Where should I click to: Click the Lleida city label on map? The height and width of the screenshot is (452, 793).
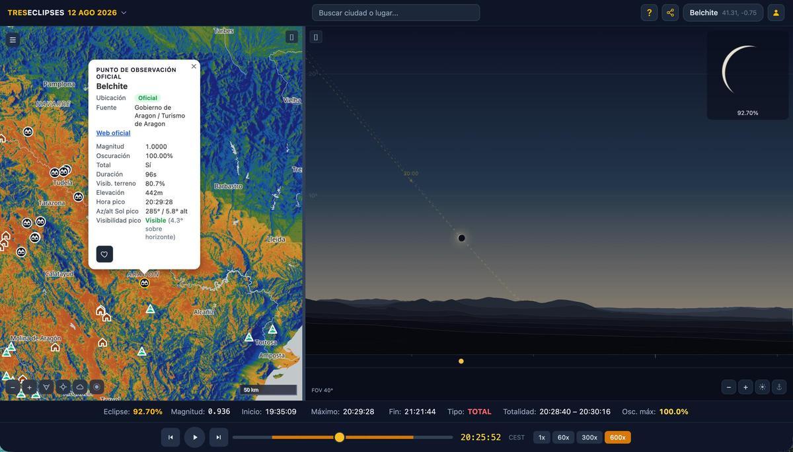pyautogui.click(x=276, y=239)
